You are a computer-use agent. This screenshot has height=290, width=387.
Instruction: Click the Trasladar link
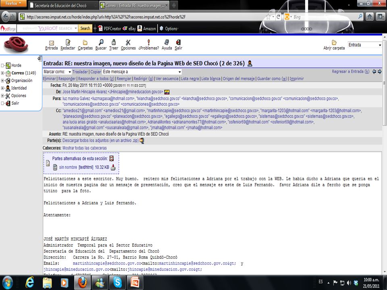pos(80,72)
